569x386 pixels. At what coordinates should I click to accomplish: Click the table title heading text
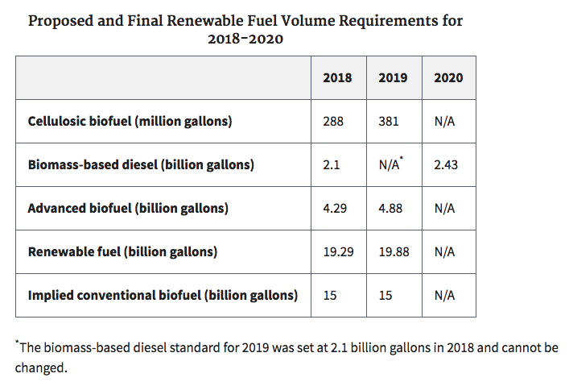click(245, 29)
